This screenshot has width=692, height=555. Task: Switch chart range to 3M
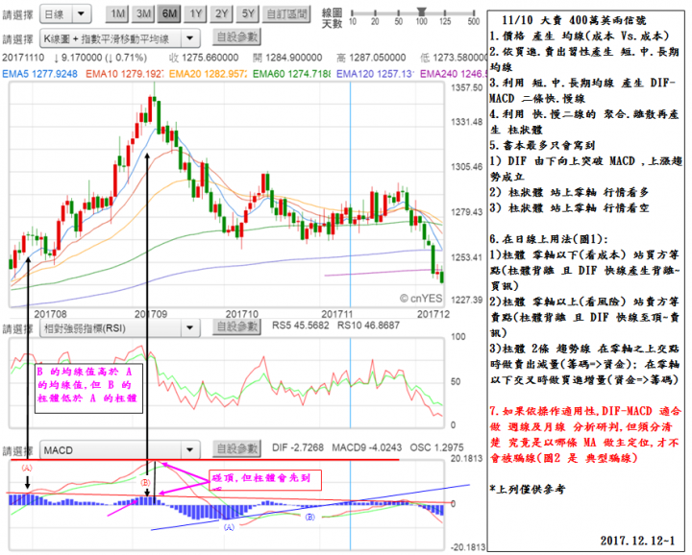coord(143,14)
